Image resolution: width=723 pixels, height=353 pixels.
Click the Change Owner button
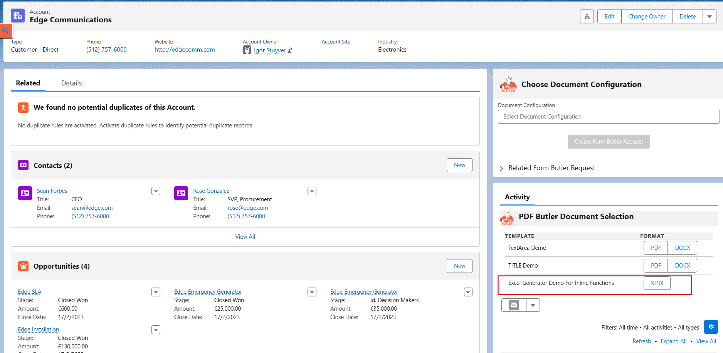point(647,17)
